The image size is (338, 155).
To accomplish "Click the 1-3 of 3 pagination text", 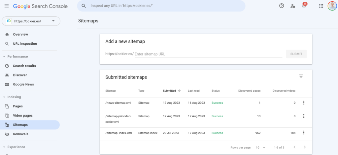I will tap(279, 147).
